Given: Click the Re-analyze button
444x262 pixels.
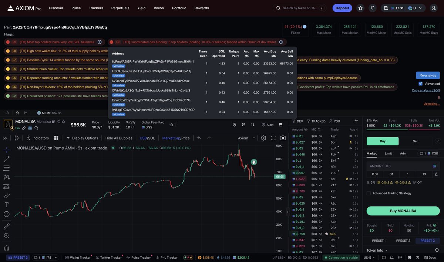Looking at the screenshot, I should pyautogui.click(x=428, y=75).
